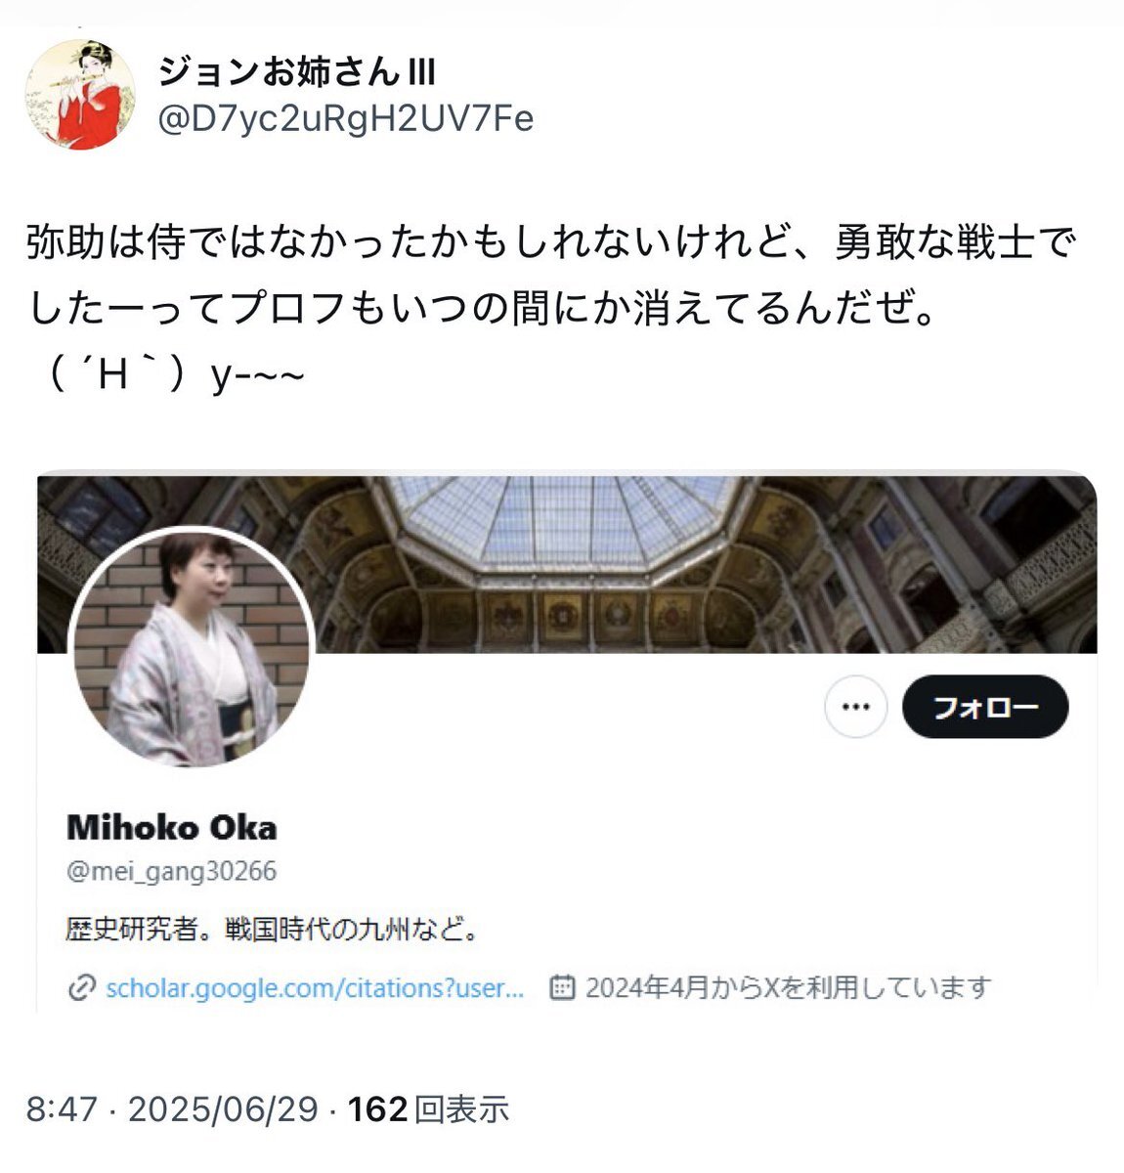Open the ジョンお姉さん III display name
Image resolution: width=1124 pixels, height=1173 pixels.
[x=296, y=72]
